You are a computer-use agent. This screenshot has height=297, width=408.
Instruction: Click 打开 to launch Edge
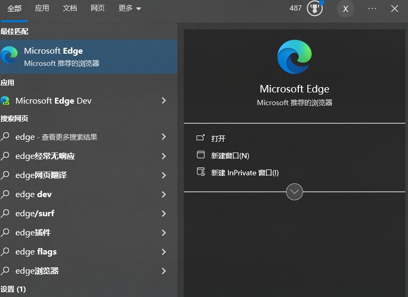click(218, 138)
